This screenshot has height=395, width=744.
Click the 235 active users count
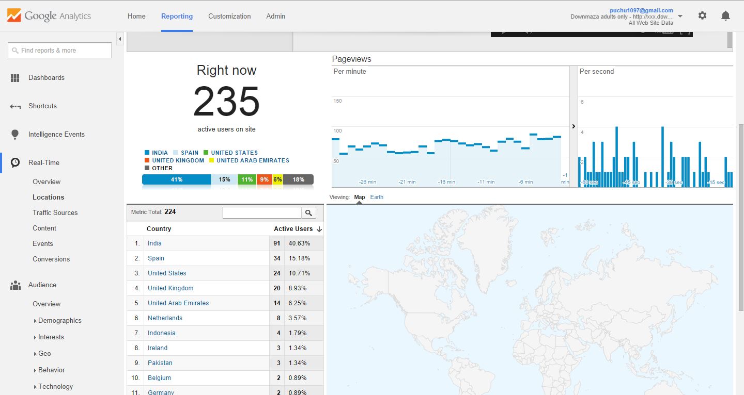226,102
